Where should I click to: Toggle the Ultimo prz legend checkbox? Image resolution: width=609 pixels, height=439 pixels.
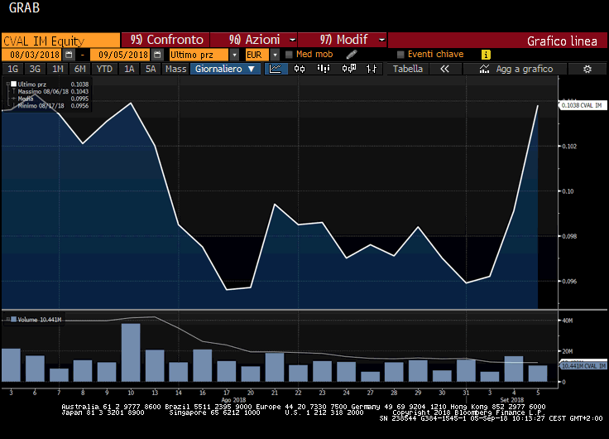(13, 84)
